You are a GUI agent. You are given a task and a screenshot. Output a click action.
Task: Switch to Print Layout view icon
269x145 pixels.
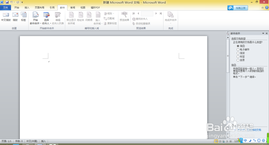coord(216,141)
